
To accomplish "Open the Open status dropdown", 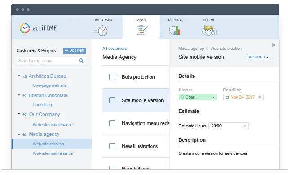I will (198, 97).
